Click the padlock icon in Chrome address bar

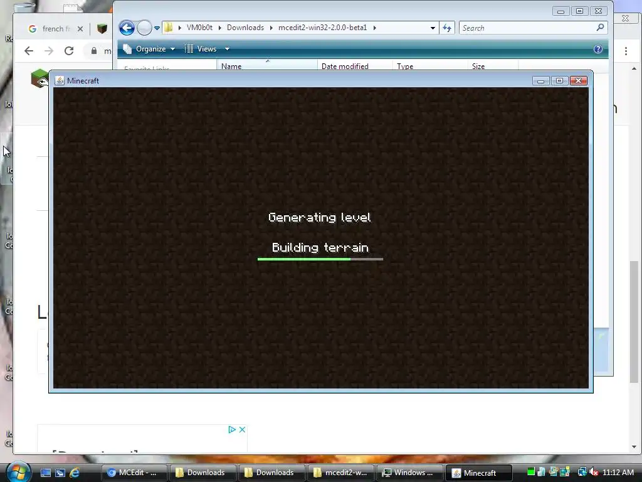tap(94, 51)
